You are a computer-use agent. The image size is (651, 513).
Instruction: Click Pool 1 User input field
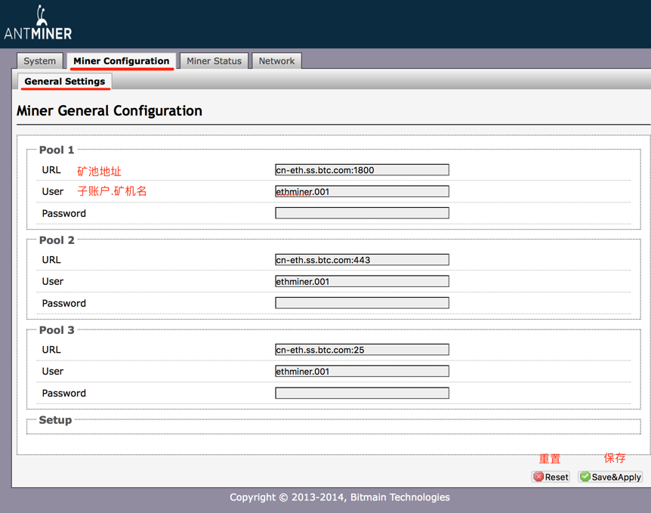point(362,191)
